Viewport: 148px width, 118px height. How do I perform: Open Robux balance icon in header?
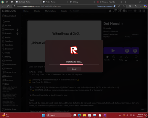point(124,11)
